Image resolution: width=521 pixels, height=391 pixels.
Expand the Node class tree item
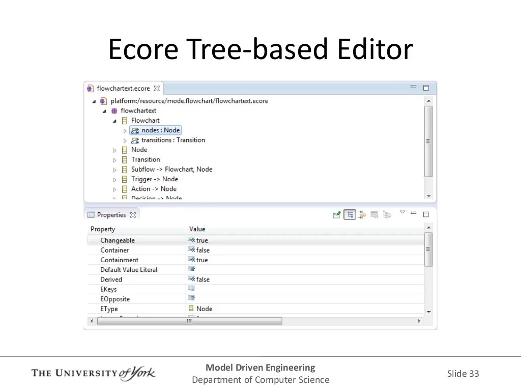coord(114,150)
